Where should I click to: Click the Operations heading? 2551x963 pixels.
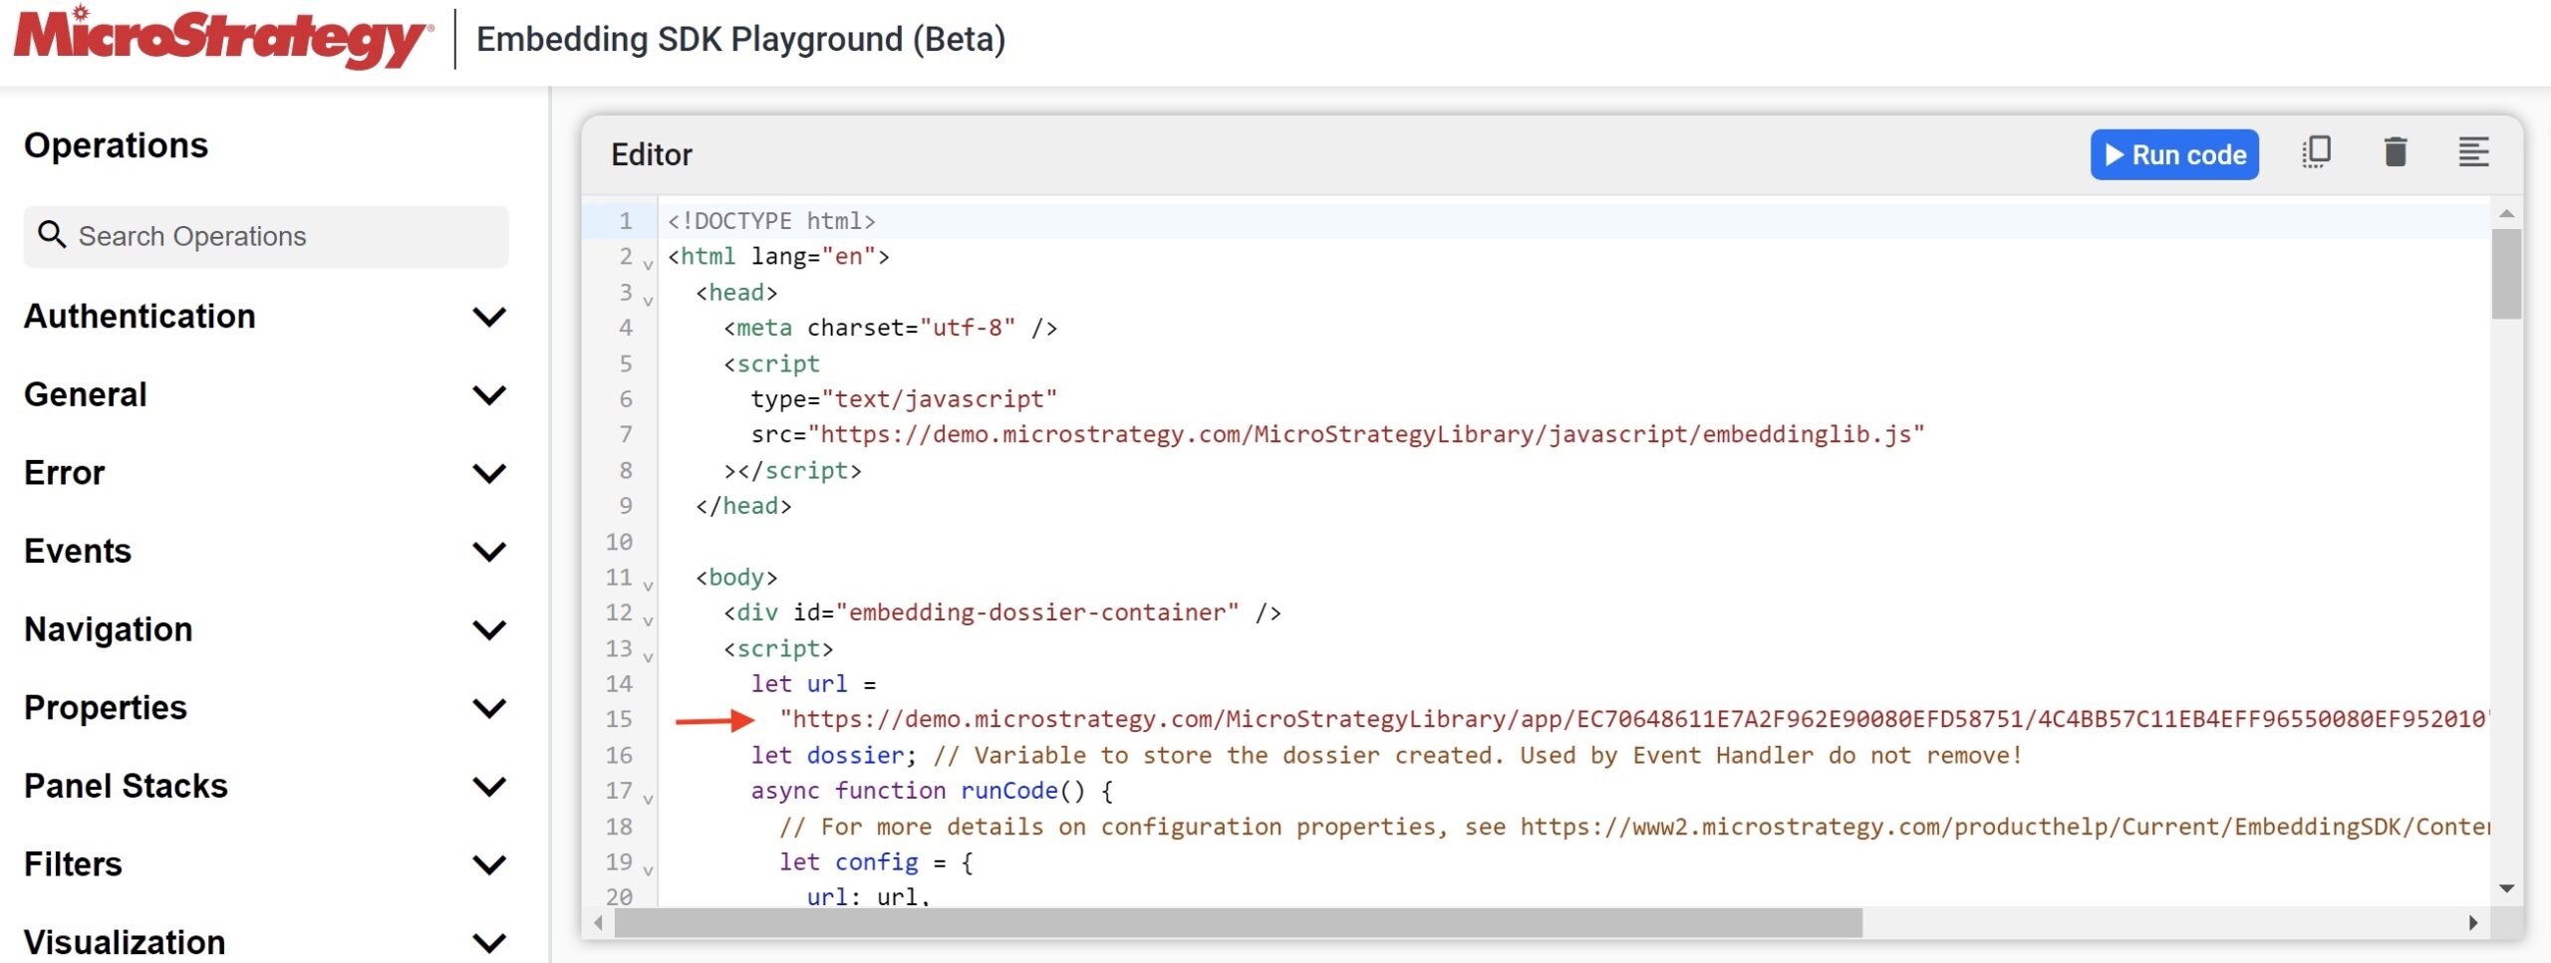pos(117,145)
